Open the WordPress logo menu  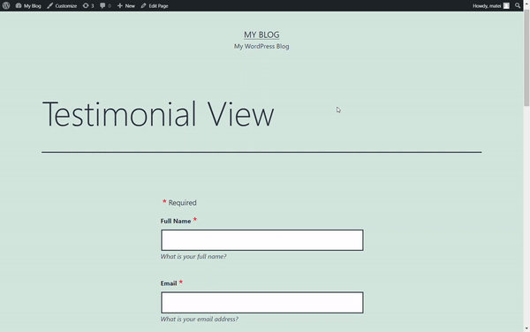click(x=6, y=6)
